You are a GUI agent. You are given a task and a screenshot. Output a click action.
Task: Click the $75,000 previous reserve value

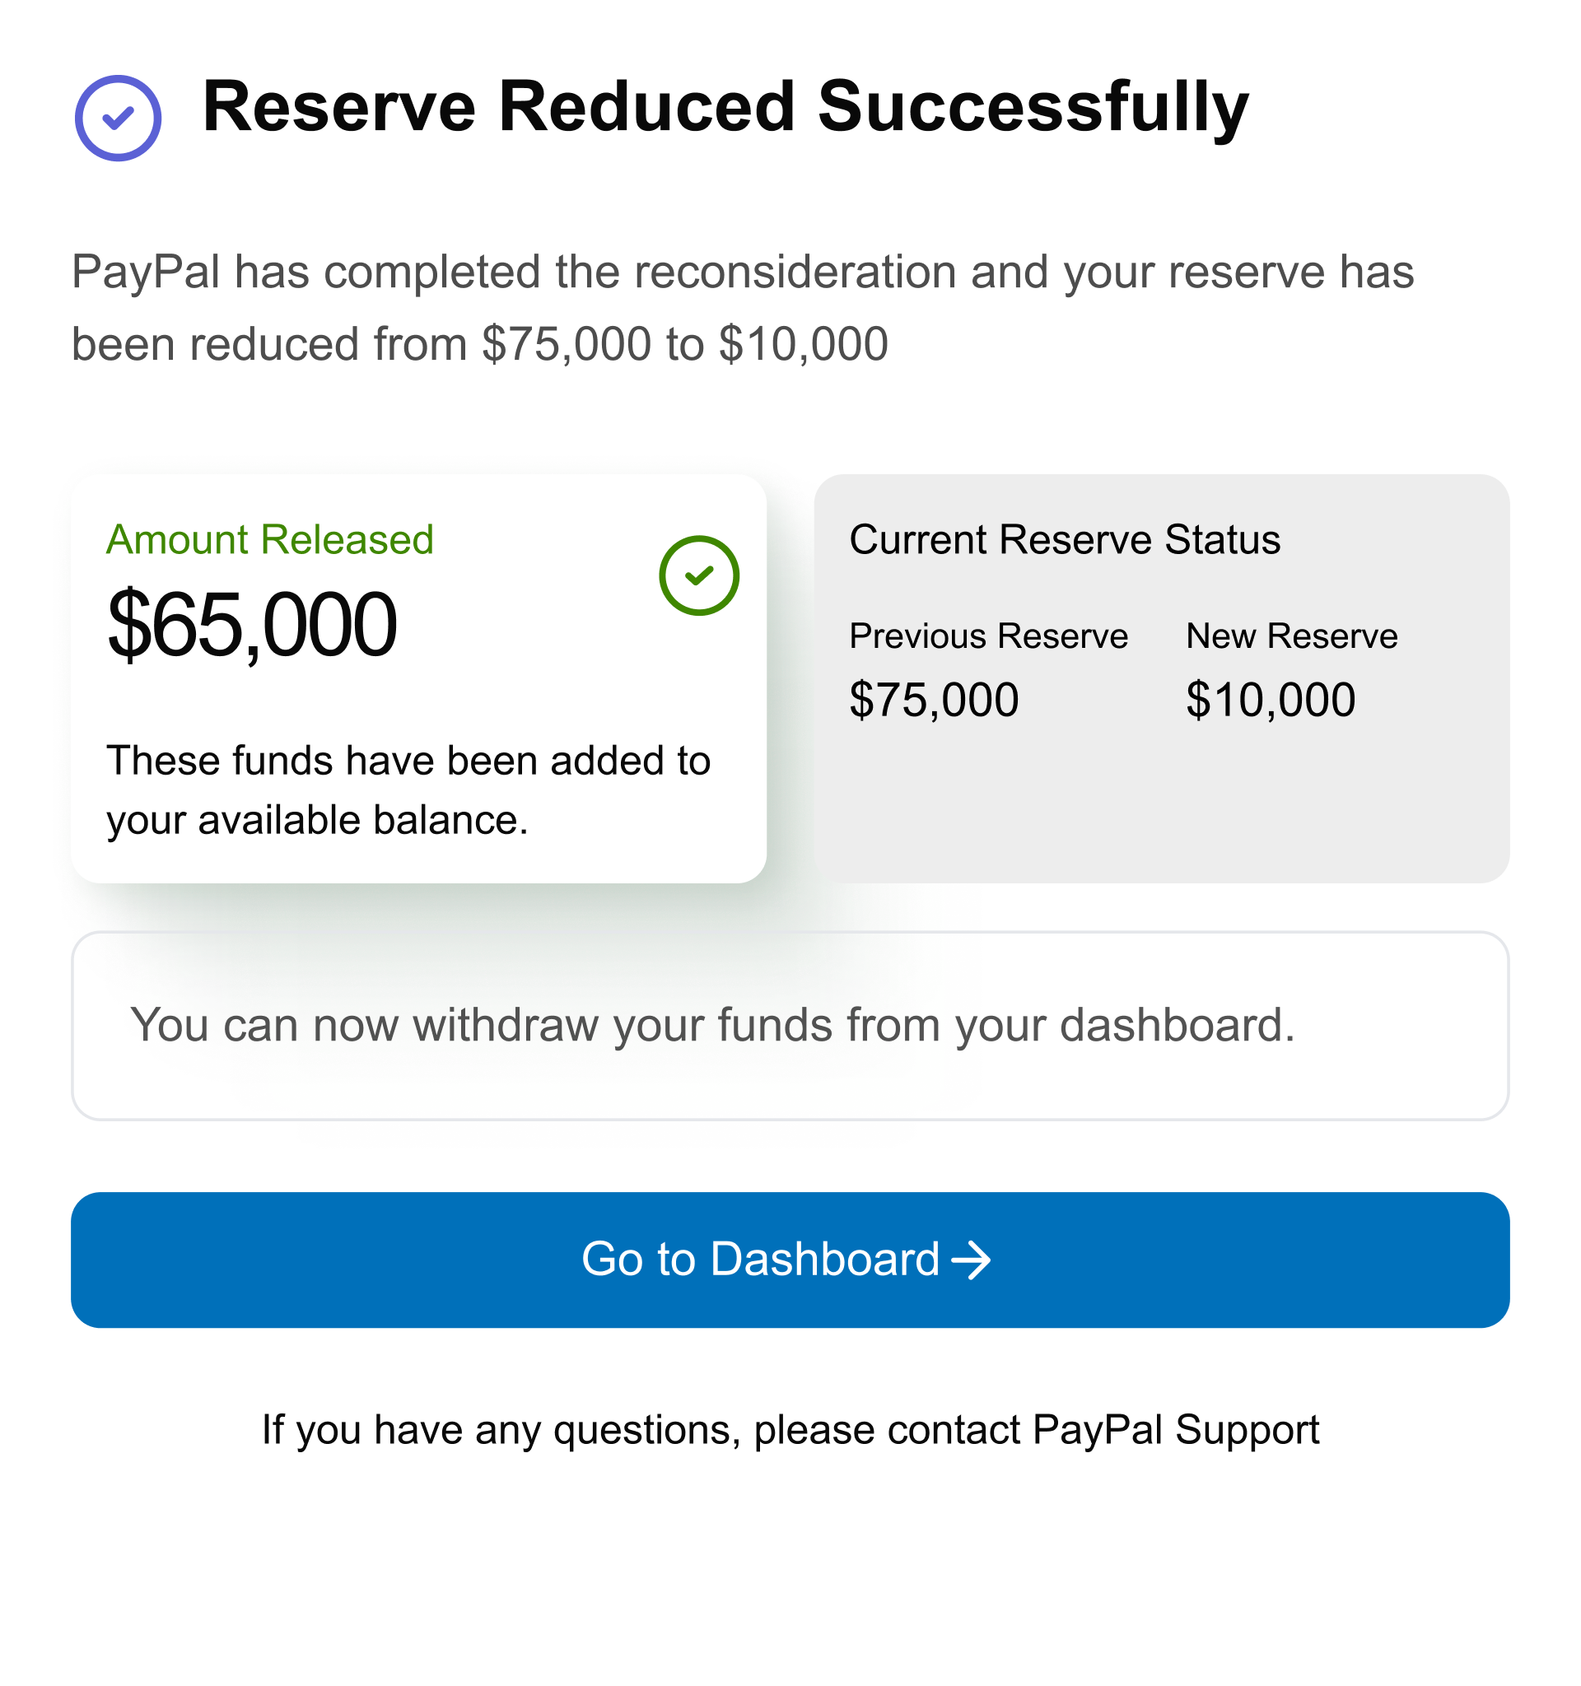(x=934, y=700)
